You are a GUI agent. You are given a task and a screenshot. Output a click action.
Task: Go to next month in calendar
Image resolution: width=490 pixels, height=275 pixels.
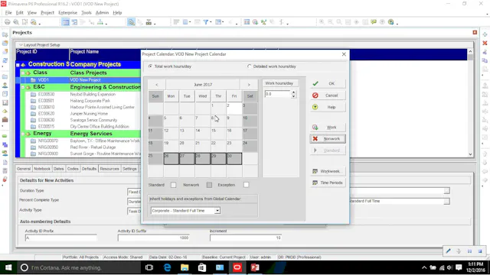249,85
